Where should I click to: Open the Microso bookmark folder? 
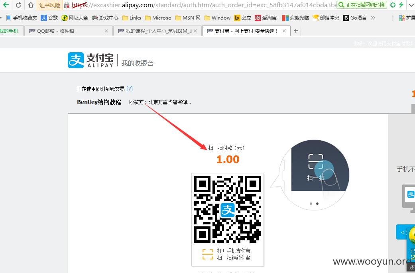coord(158,18)
